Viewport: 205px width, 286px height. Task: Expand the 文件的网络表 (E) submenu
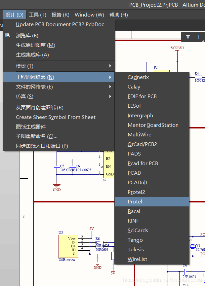click(x=59, y=87)
